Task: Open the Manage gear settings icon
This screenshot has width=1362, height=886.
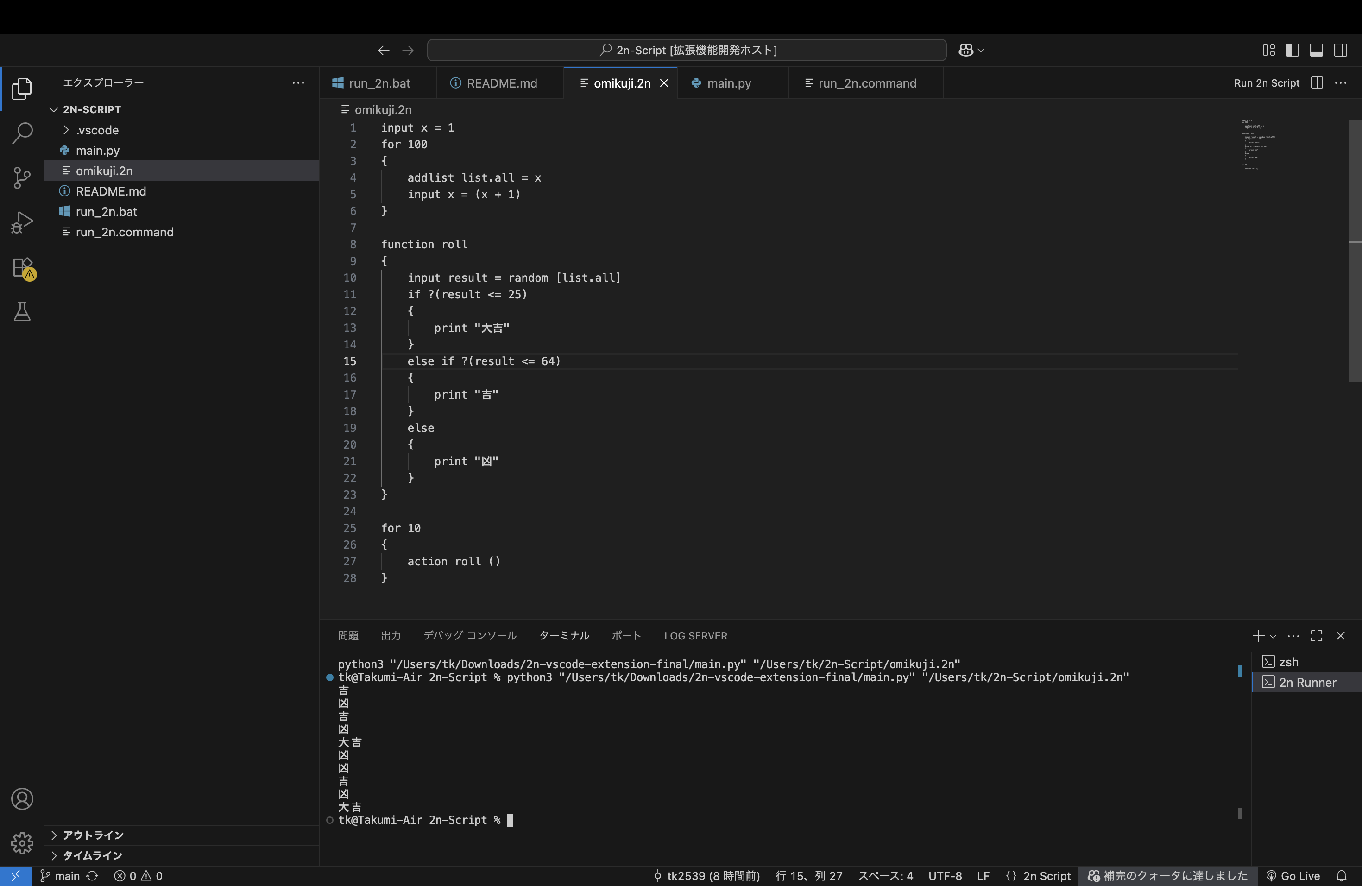Action: coord(22,842)
